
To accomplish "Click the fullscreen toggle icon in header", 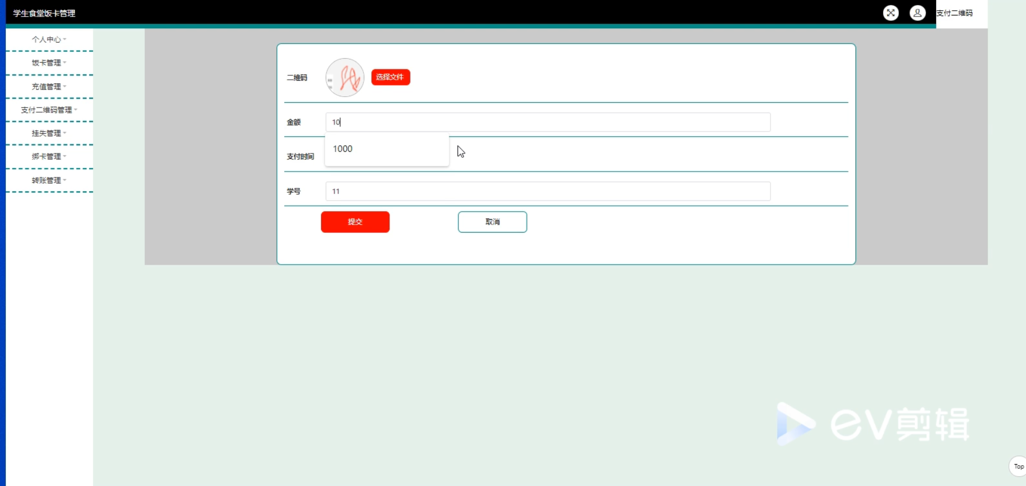I will click(x=891, y=13).
